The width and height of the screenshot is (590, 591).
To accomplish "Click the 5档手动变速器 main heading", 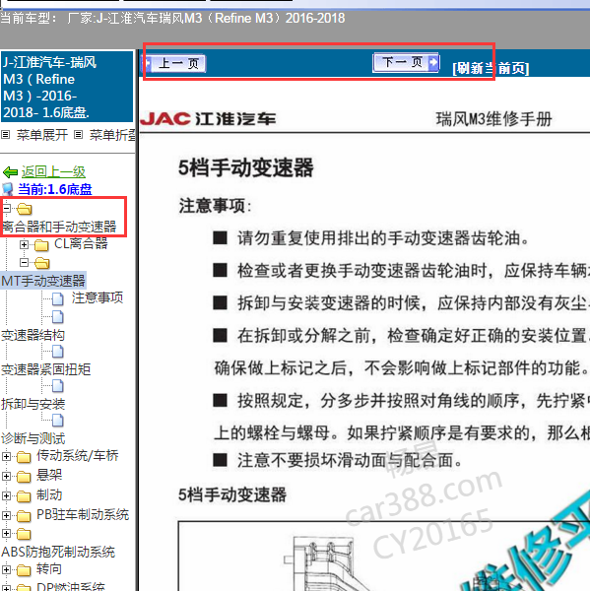I will click(x=246, y=167).
